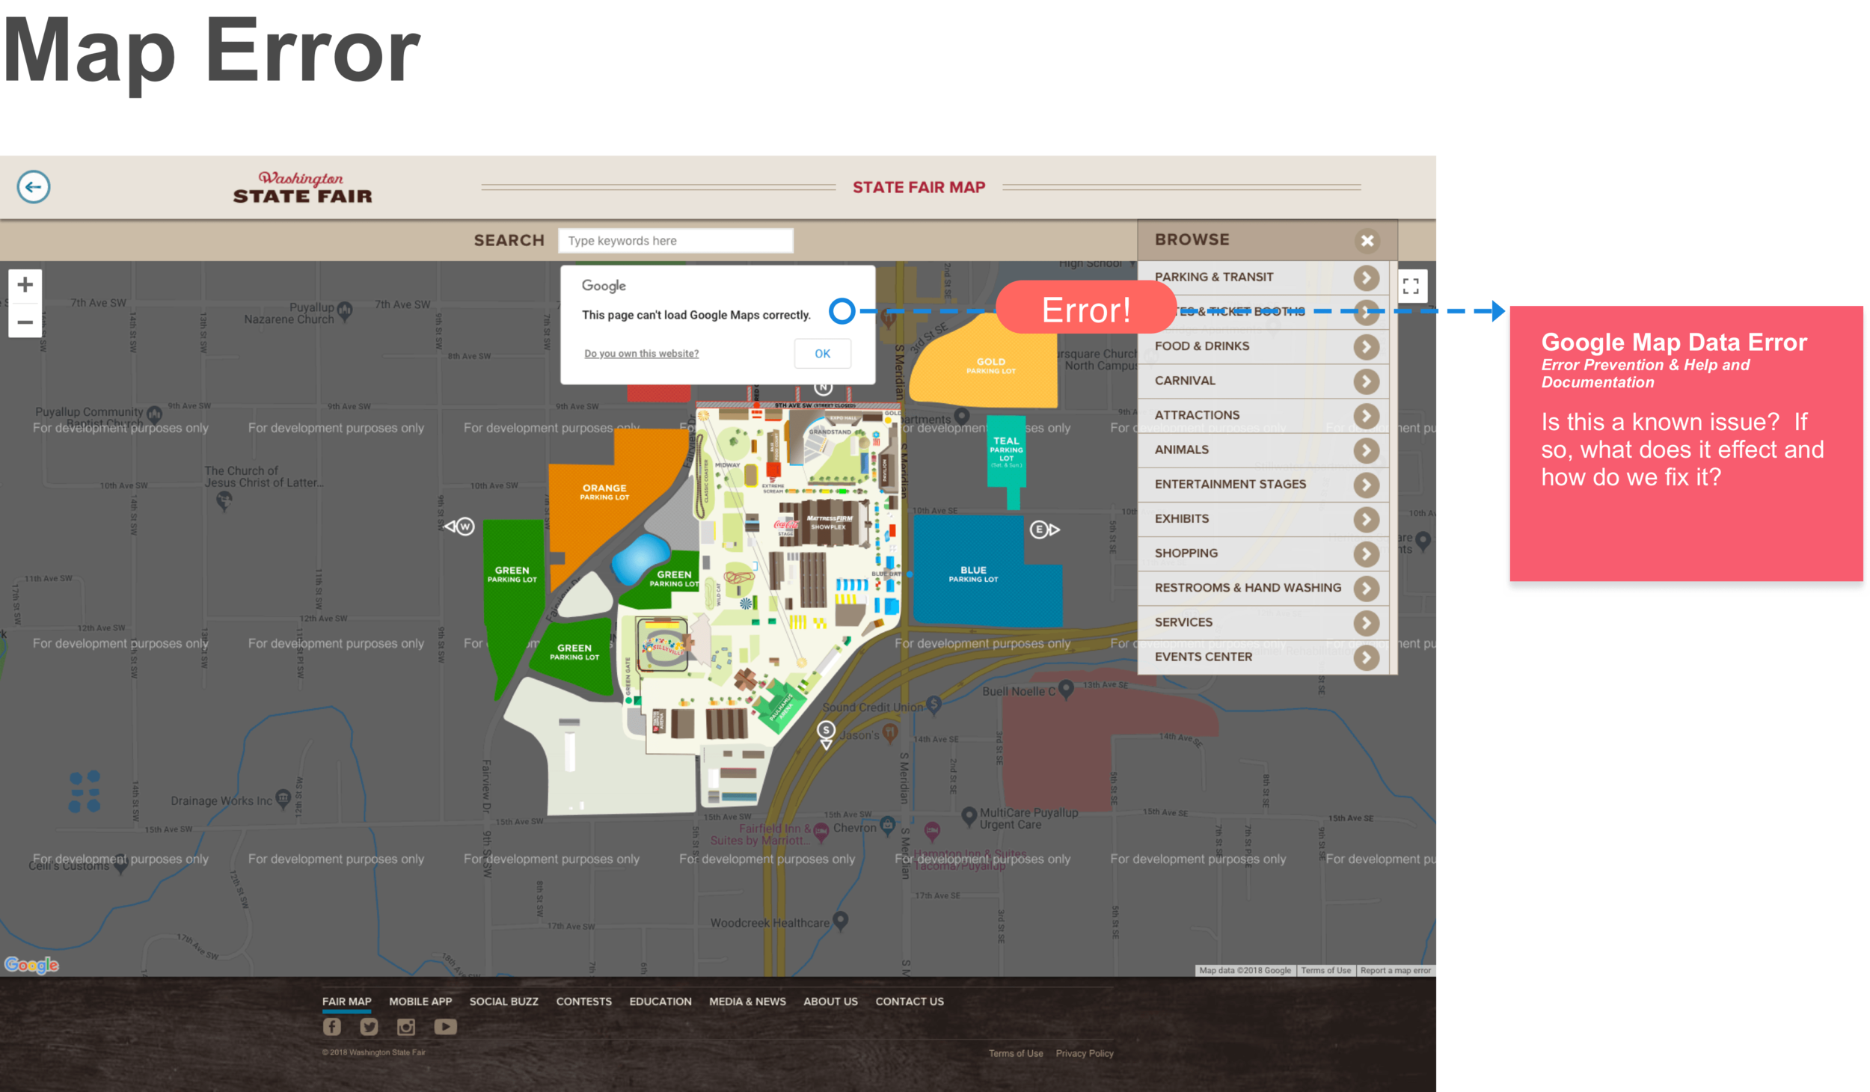Viewport: 1870px width, 1092px height.
Task: Expand Animals category chevron
Action: coord(1367,450)
